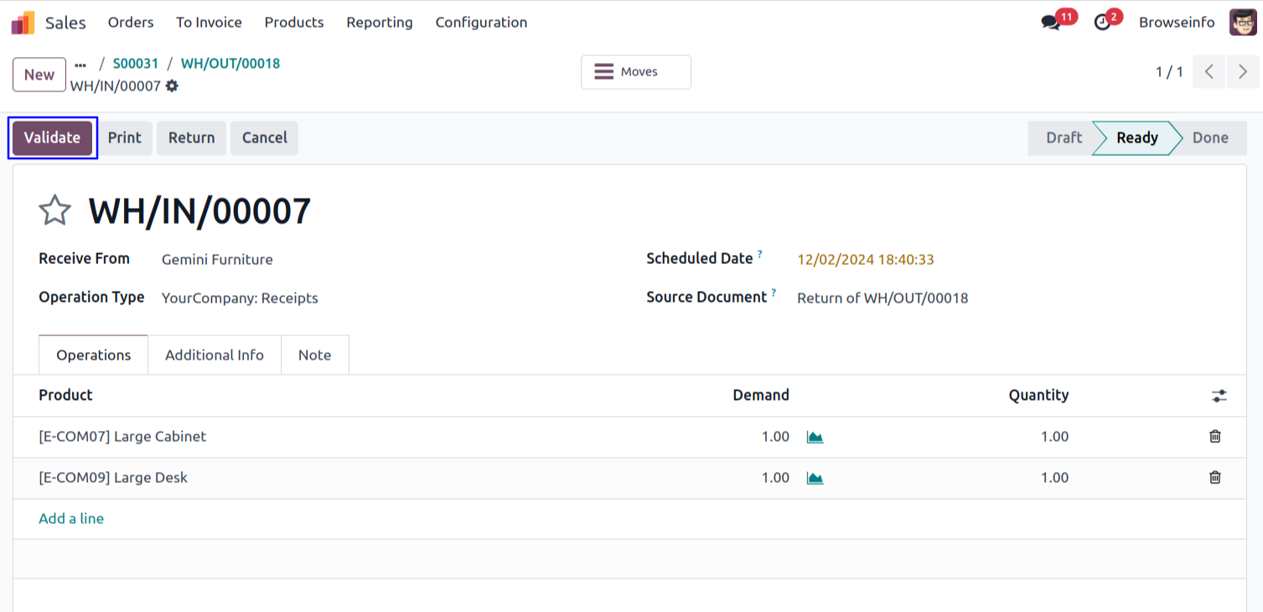Toggle the favorite star for WH/IN/00007
Screen dimensions: 1263x612
coord(55,210)
